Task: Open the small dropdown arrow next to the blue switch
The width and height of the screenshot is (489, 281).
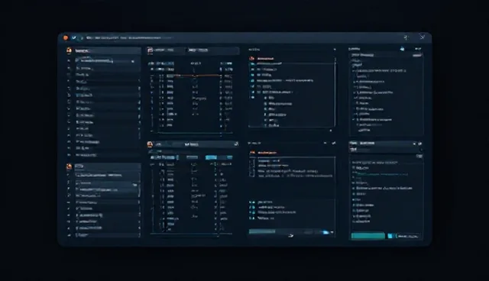Action: point(332,232)
